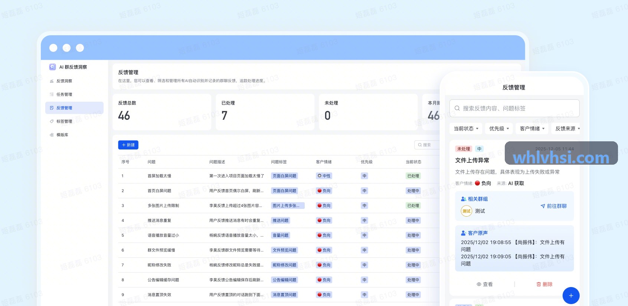Click the 测试 group avatar

click(x=466, y=211)
